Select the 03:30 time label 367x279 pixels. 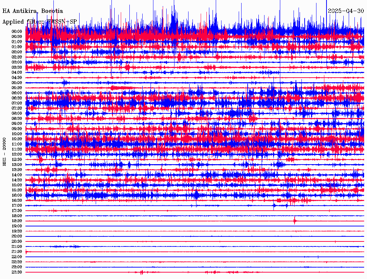(17, 68)
